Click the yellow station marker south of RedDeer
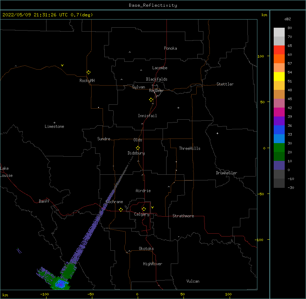Viewport: 306px width, 299px height. click(x=151, y=100)
